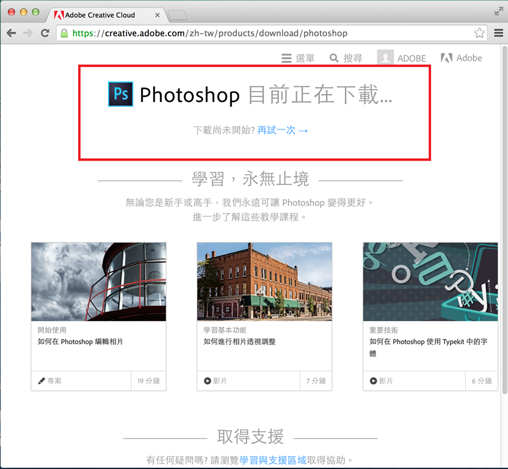Screen dimensions: 508x469
Task: Close the Adobe Creative Cloud tab
Action: coord(157,15)
